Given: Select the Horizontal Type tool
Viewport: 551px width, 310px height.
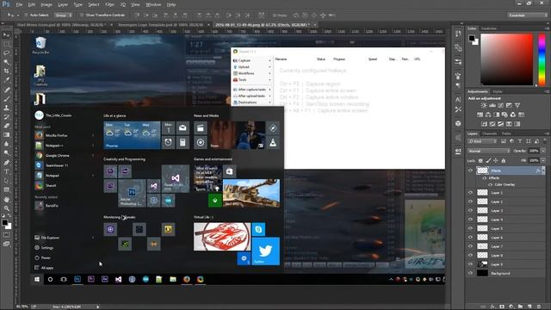Looking at the screenshot, I should (6, 172).
